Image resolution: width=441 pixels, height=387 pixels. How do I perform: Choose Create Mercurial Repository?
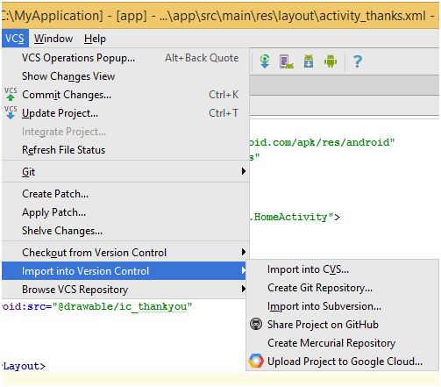(343, 343)
